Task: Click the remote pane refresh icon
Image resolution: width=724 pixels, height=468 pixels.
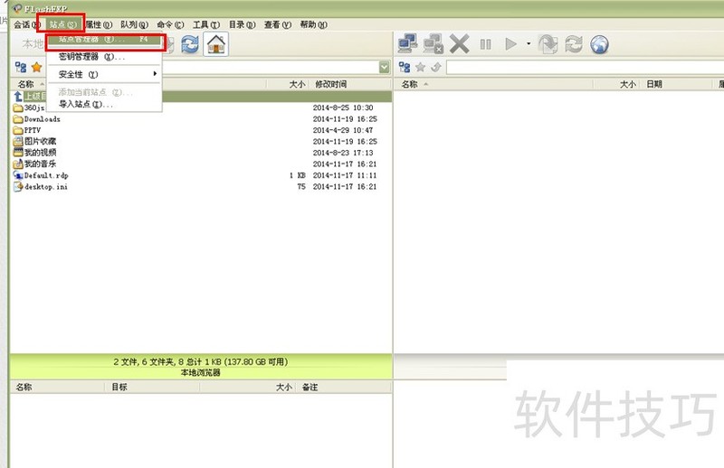Action: tap(574, 44)
